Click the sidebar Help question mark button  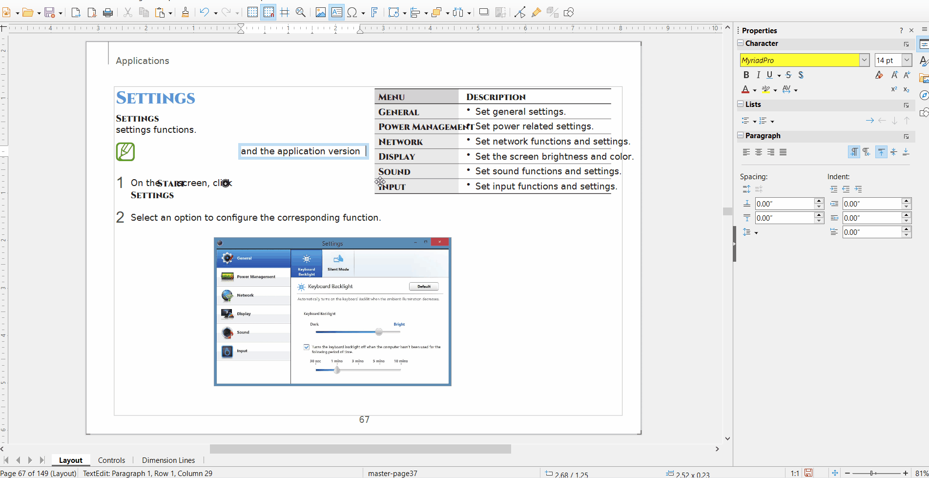pyautogui.click(x=901, y=30)
